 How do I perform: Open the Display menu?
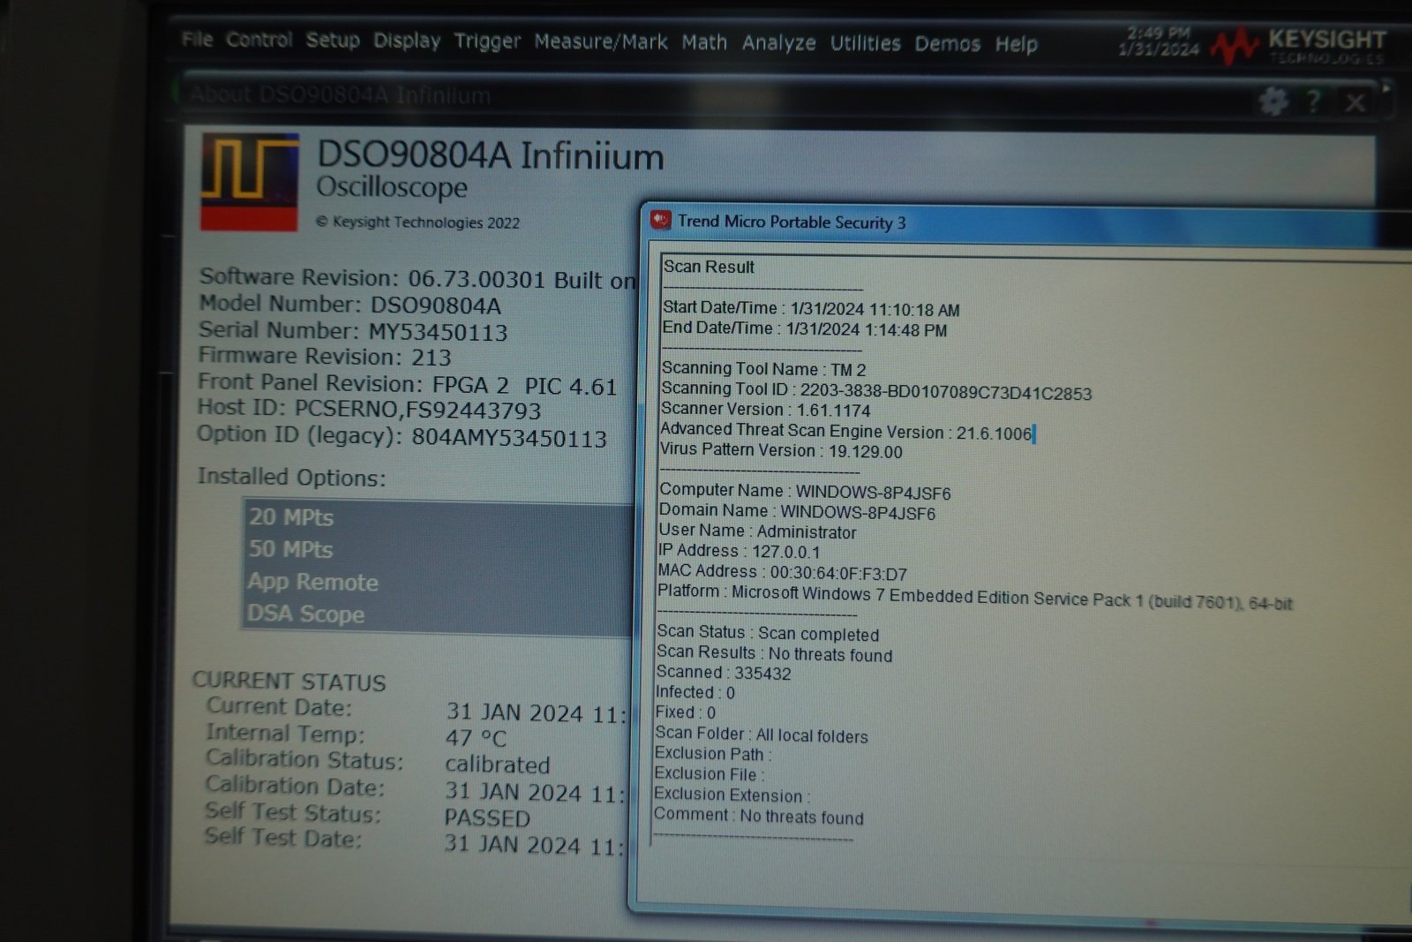[x=406, y=41]
